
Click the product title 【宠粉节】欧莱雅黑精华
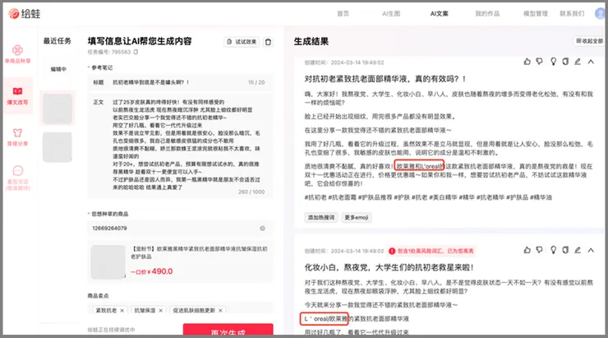tap(199, 252)
